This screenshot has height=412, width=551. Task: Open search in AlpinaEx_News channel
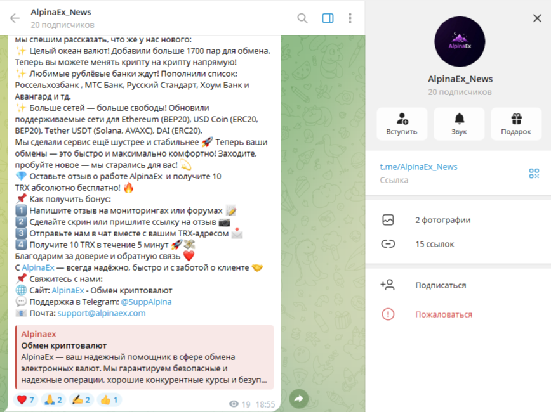302,18
